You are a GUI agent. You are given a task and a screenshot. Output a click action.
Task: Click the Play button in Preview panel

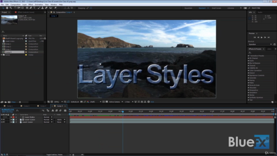261,38
